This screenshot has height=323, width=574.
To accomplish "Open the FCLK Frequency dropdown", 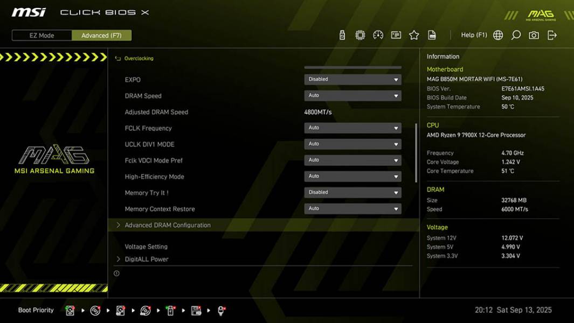I will (352, 128).
